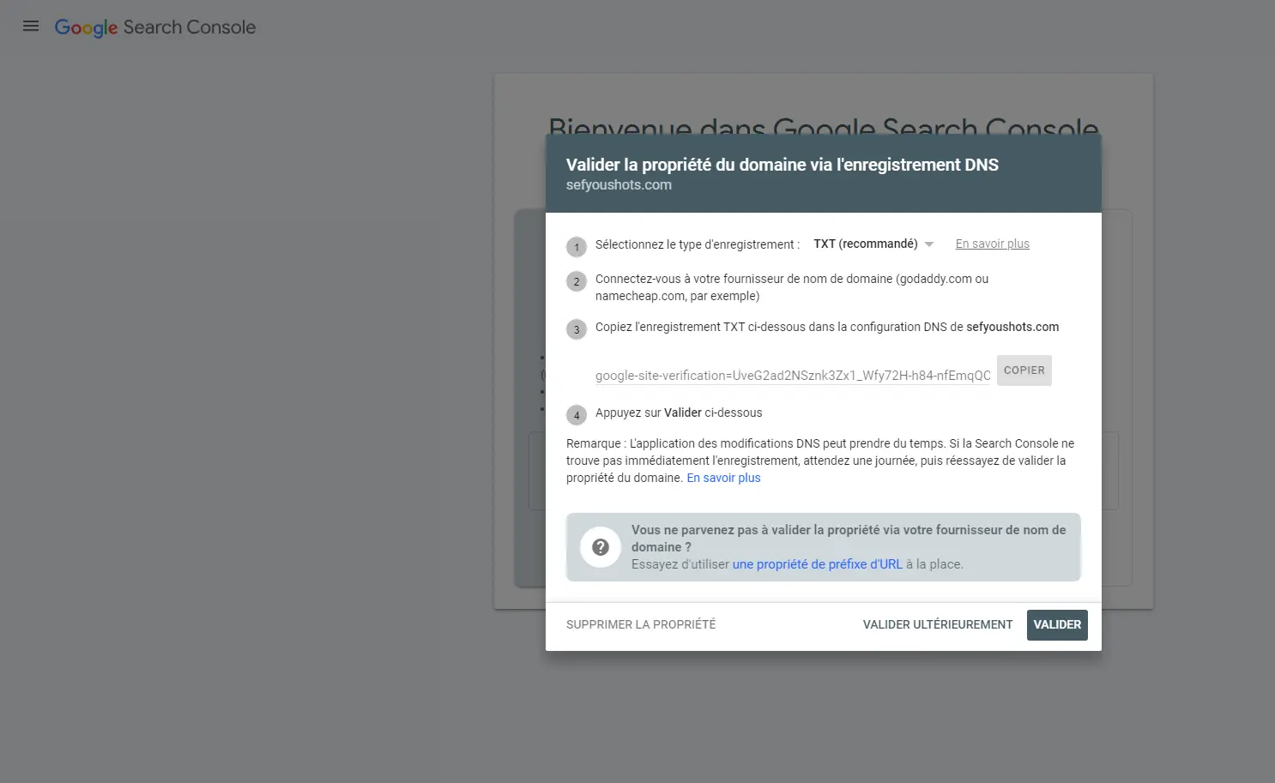1275x783 pixels.
Task: Click the COPIER button
Action: pyautogui.click(x=1024, y=370)
